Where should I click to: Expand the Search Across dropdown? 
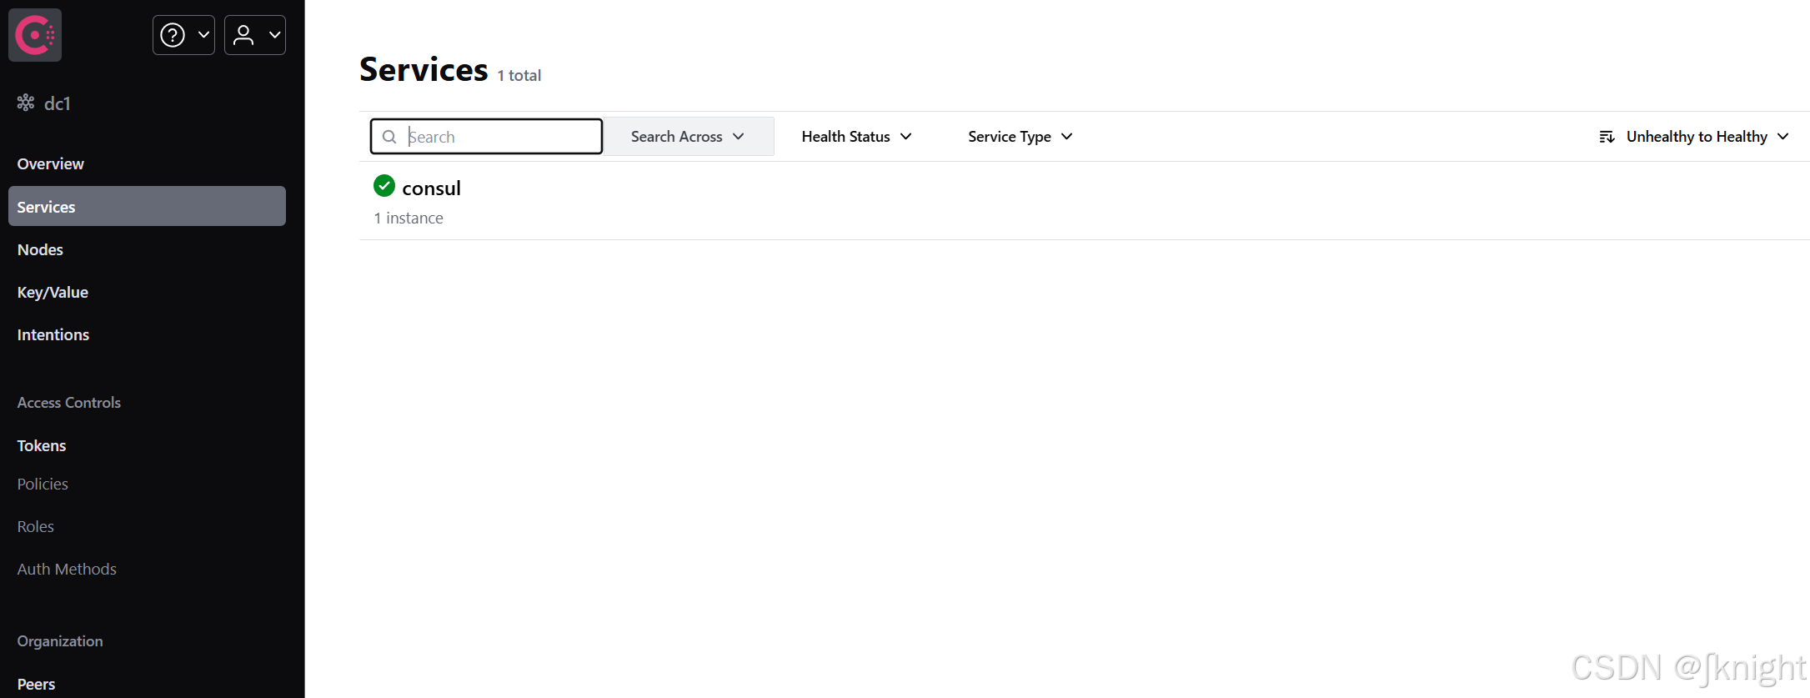(x=688, y=136)
